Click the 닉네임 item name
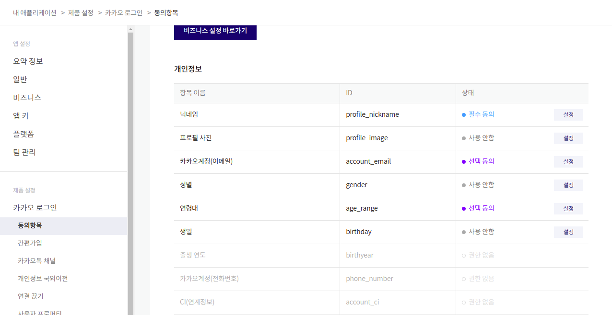Screen dimensions: 612x315 189,114
